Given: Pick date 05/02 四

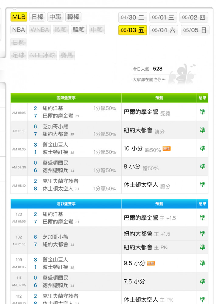Looking at the screenshot, I should click(194, 17).
